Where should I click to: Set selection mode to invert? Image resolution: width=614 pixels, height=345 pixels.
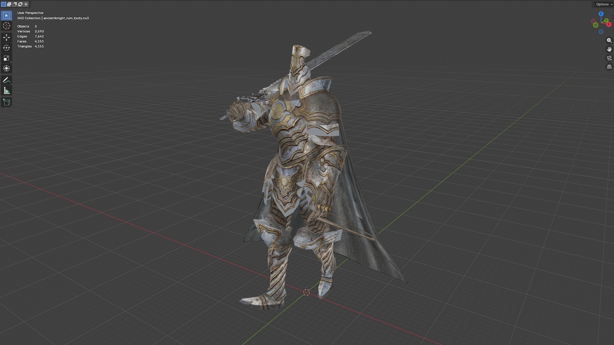point(21,4)
